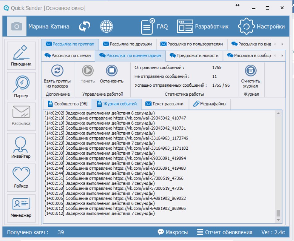
Task: Clear the log with Очистить журнал
Action: [x=251, y=77]
